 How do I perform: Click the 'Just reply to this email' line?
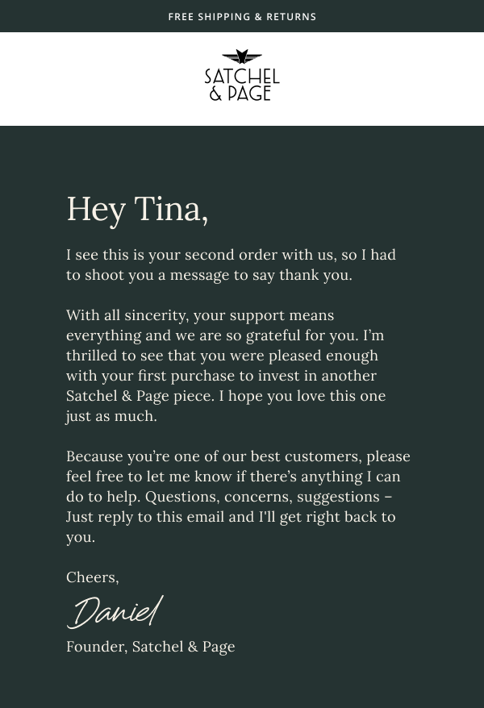[231, 517]
